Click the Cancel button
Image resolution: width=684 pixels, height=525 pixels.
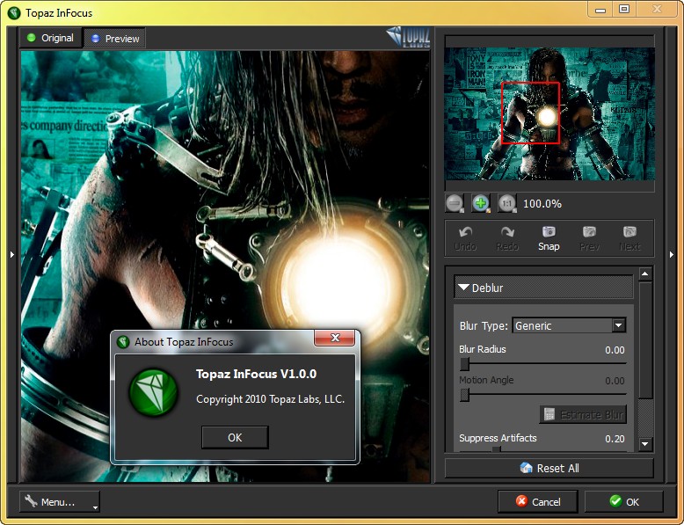click(x=538, y=501)
